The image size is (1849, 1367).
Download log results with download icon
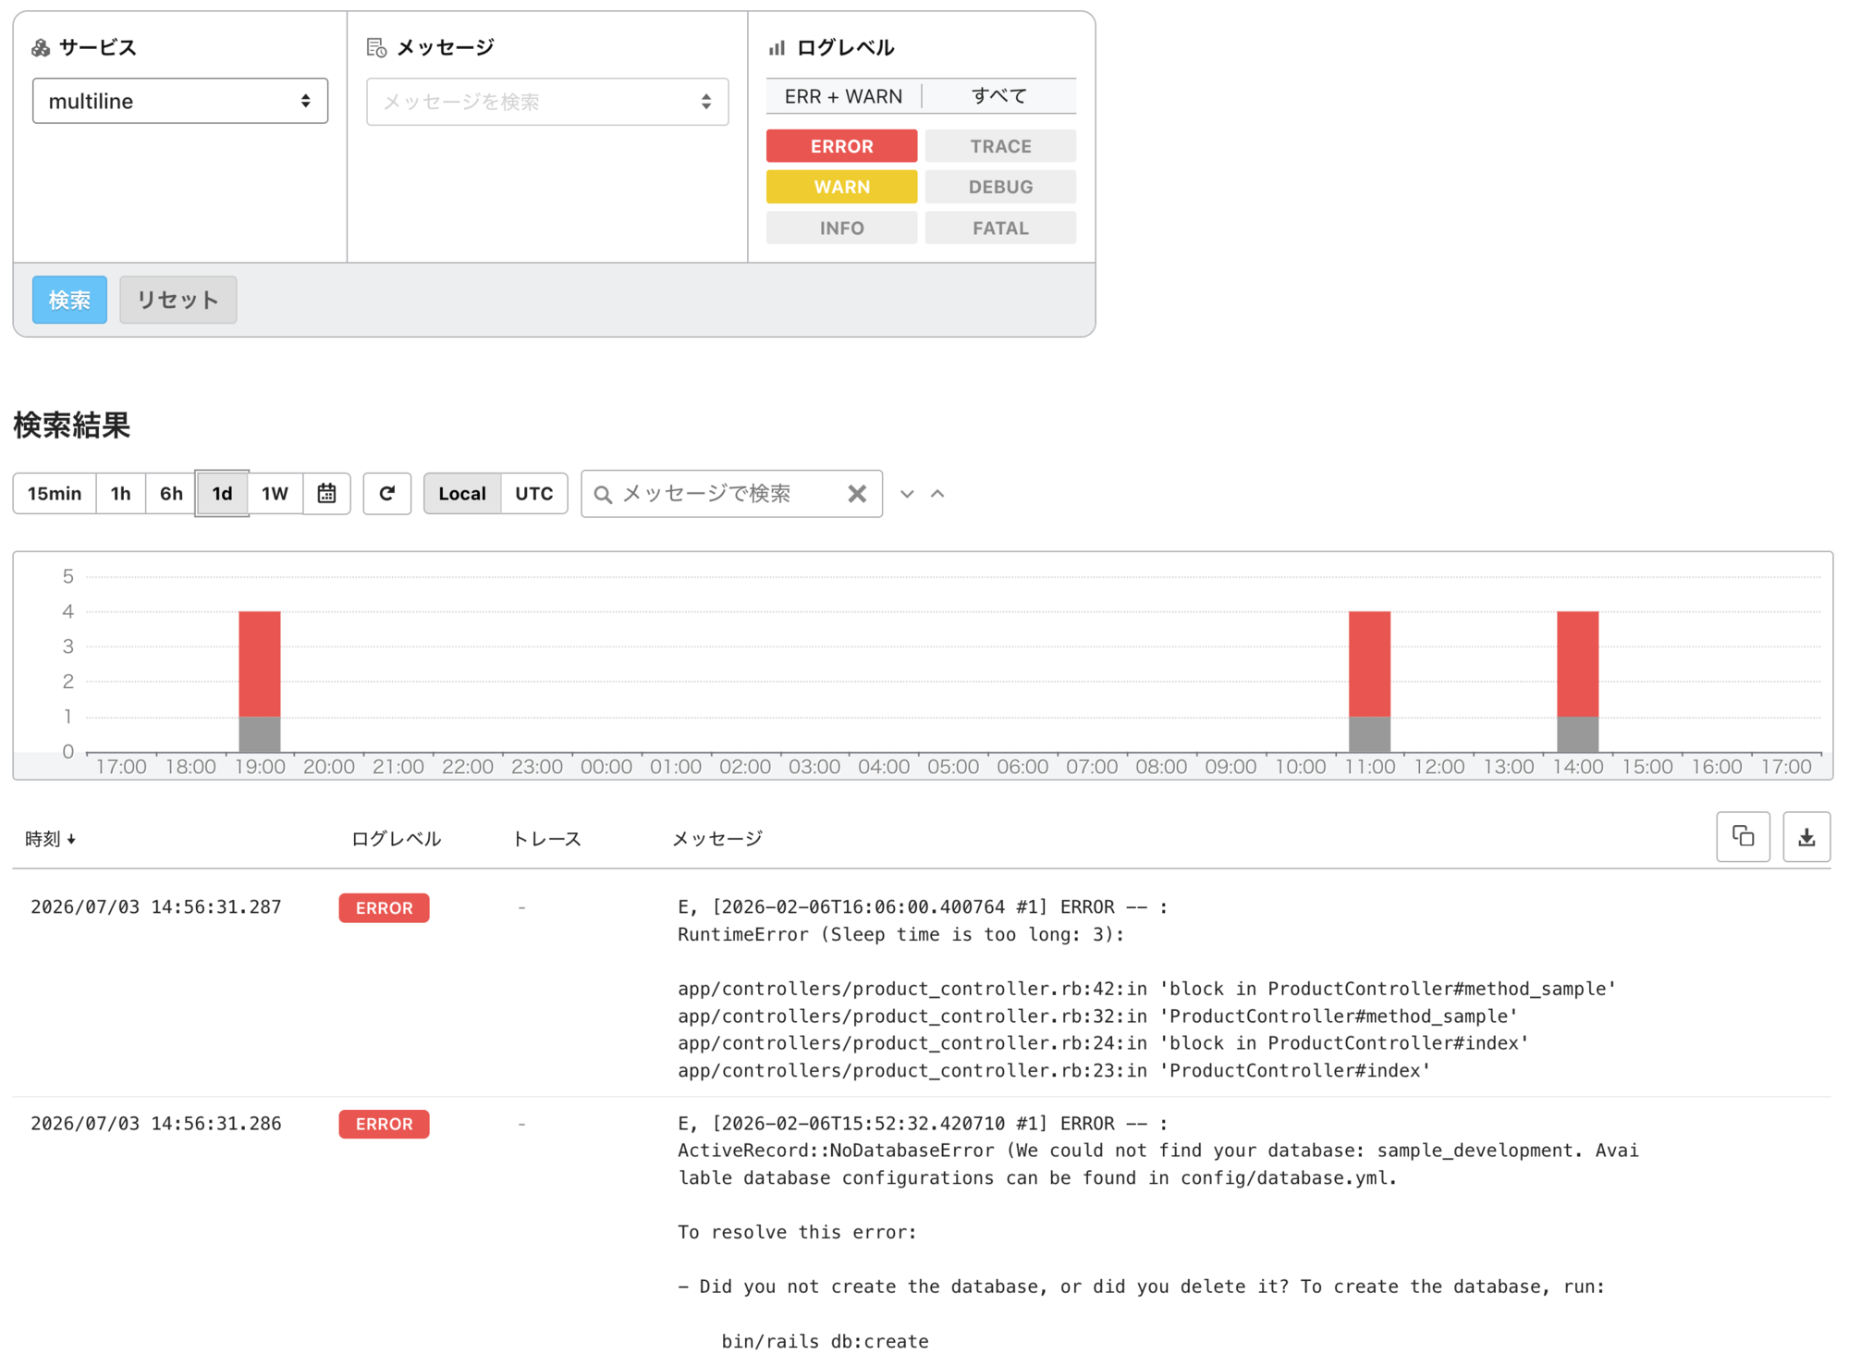(1806, 837)
